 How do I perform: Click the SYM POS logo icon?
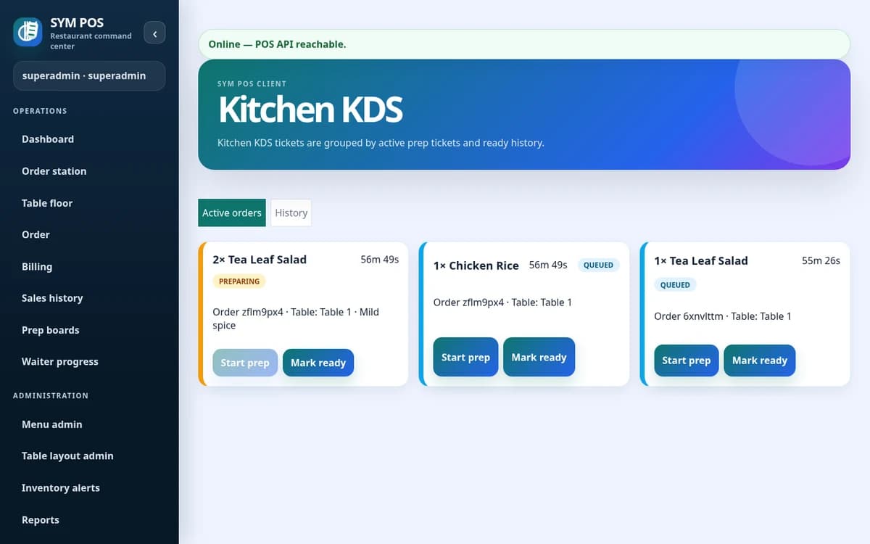(28, 32)
